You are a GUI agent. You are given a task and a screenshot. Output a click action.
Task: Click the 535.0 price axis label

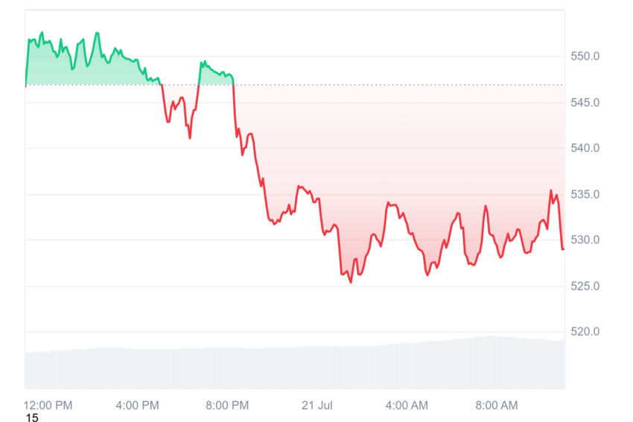pyautogui.click(x=585, y=194)
